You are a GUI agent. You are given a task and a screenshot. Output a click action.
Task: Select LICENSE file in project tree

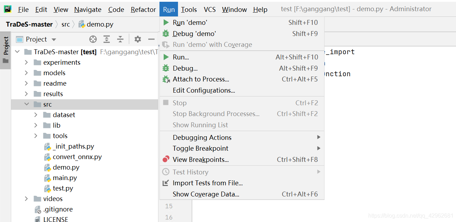[x=56, y=219]
